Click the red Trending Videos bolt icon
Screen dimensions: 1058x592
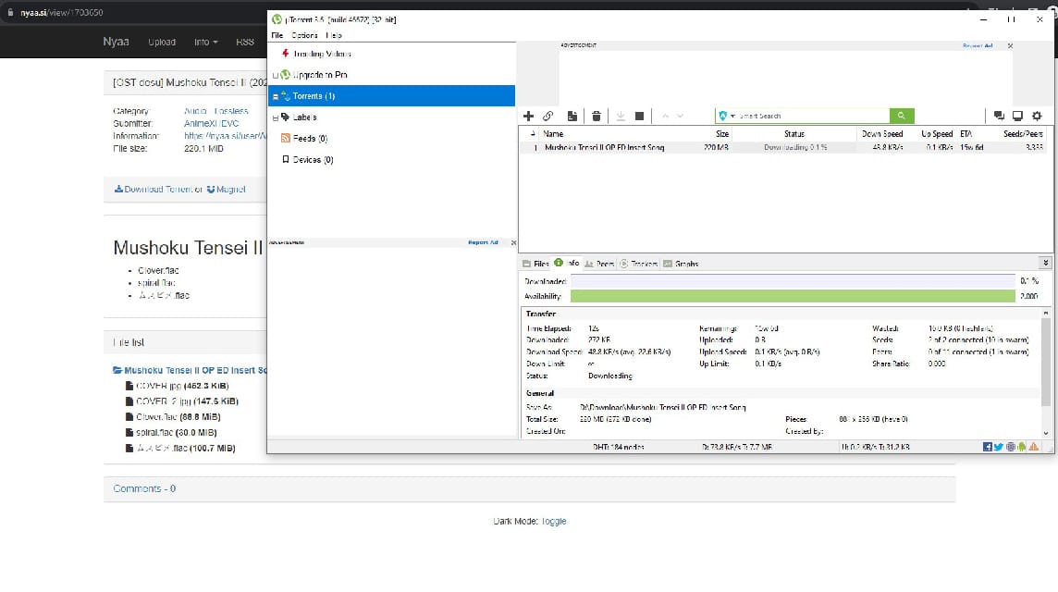tap(286, 54)
